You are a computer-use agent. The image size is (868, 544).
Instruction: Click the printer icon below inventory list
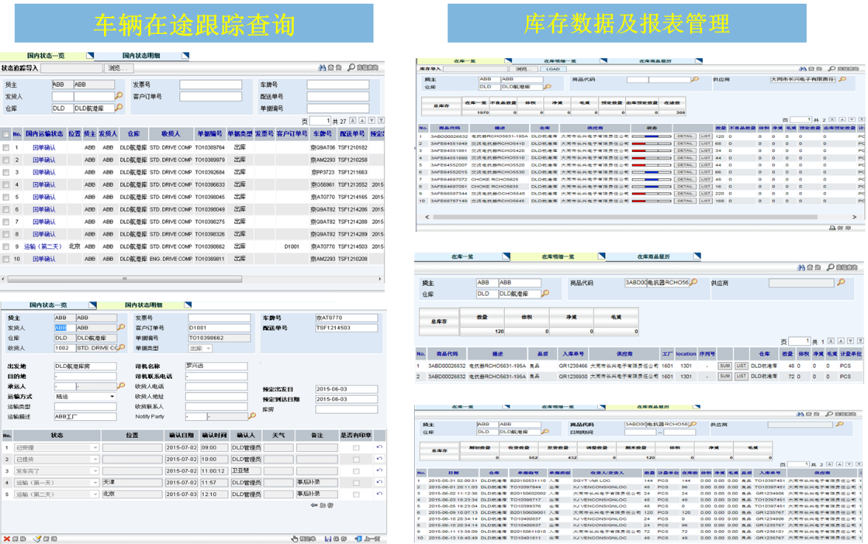point(831,228)
